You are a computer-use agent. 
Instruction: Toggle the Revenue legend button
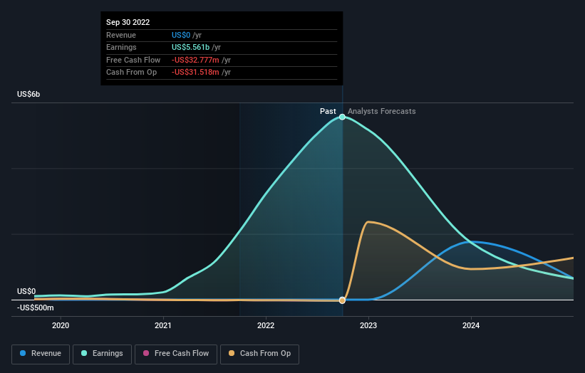[41, 354]
